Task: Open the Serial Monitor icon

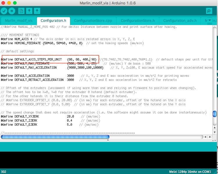Action: (209, 11)
